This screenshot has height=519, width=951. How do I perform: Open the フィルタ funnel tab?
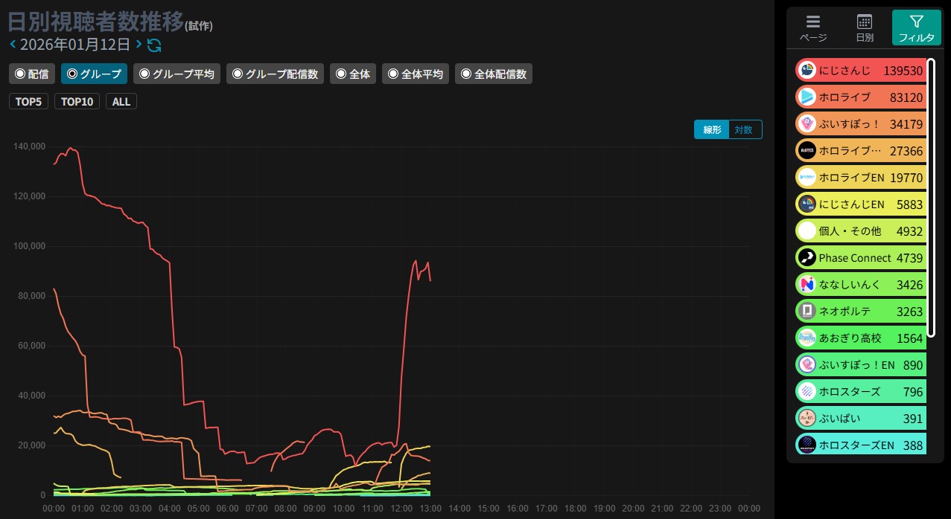(917, 28)
